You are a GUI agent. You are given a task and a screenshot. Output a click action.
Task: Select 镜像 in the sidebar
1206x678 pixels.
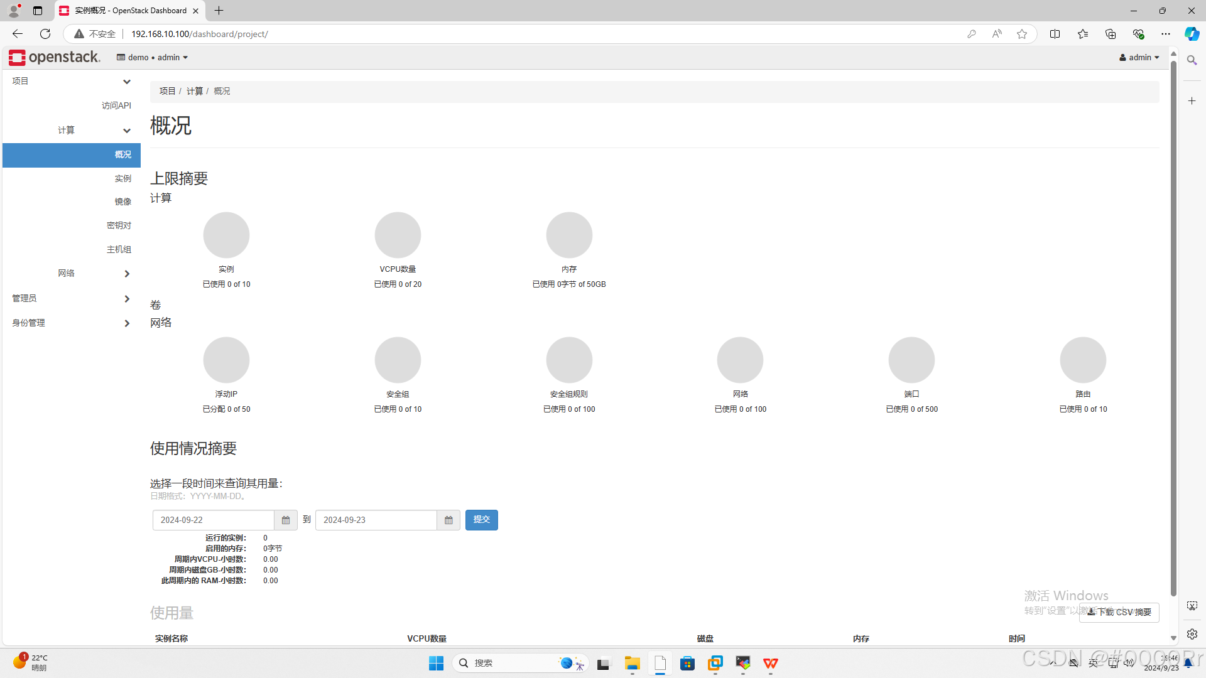(x=122, y=202)
